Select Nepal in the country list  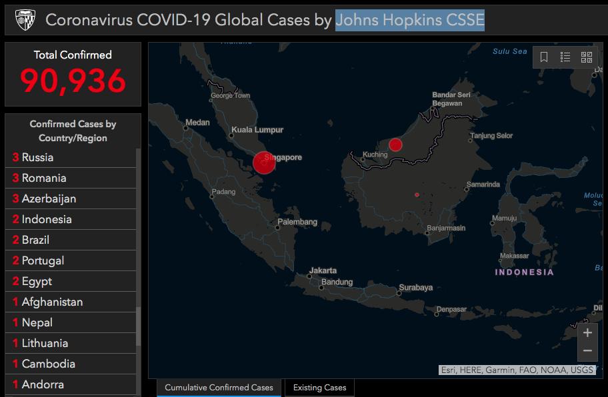pyautogui.click(x=71, y=322)
